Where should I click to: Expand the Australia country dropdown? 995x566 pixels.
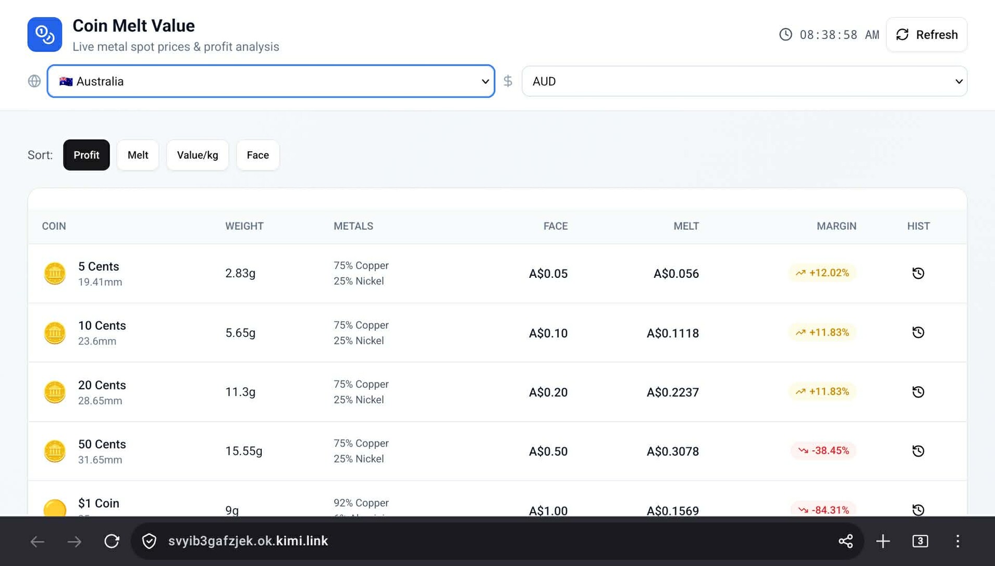pos(271,81)
